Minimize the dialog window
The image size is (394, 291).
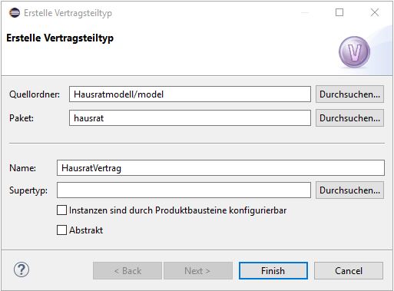305,12
